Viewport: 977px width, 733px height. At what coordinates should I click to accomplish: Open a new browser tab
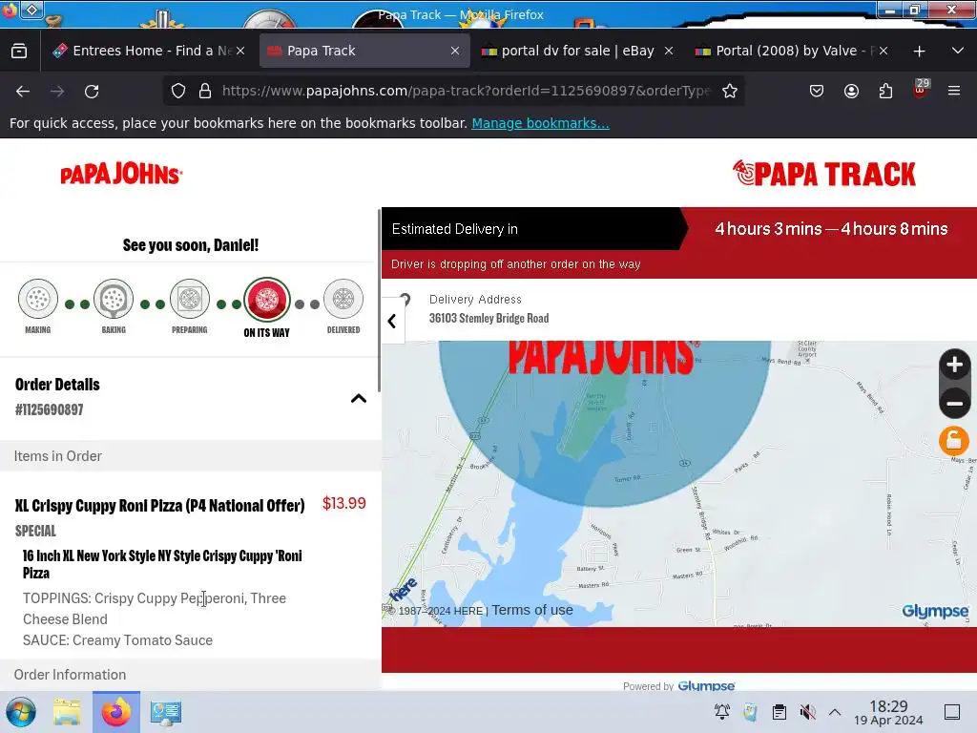pos(919,52)
